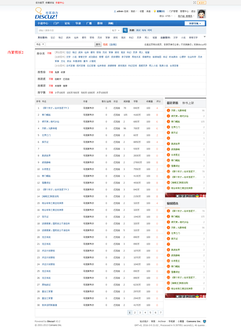Expand the book category bar arrow
This screenshot has width=241, height=336.
(205, 37)
